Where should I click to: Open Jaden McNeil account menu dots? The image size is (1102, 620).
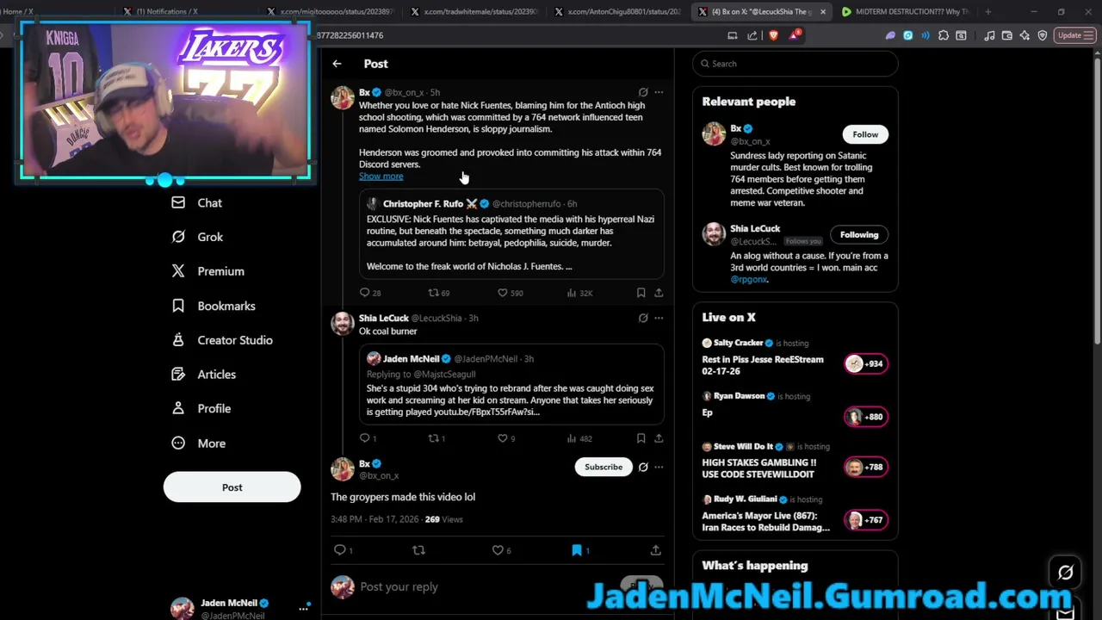(x=303, y=608)
